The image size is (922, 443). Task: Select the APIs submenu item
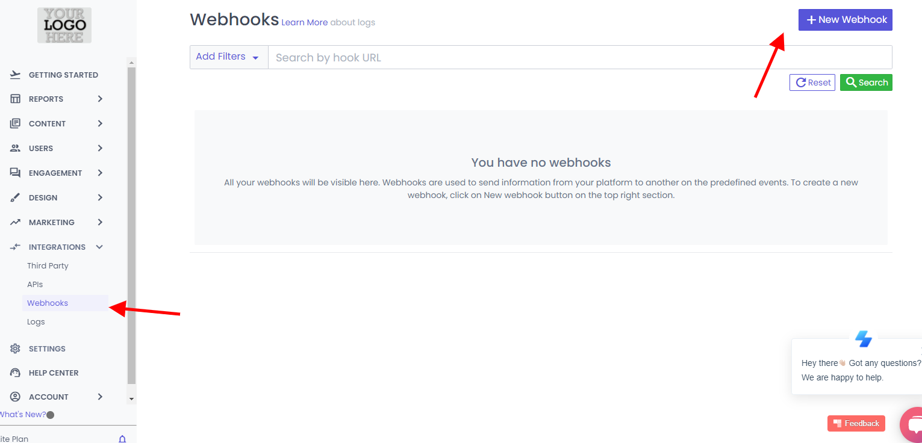(x=35, y=284)
